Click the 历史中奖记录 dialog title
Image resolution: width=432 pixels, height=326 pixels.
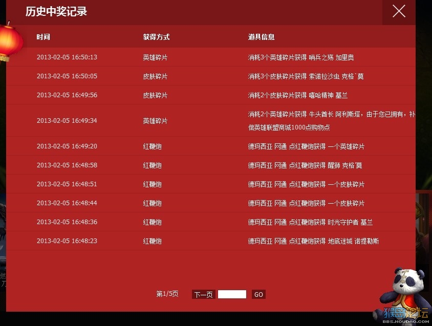pyautogui.click(x=56, y=12)
